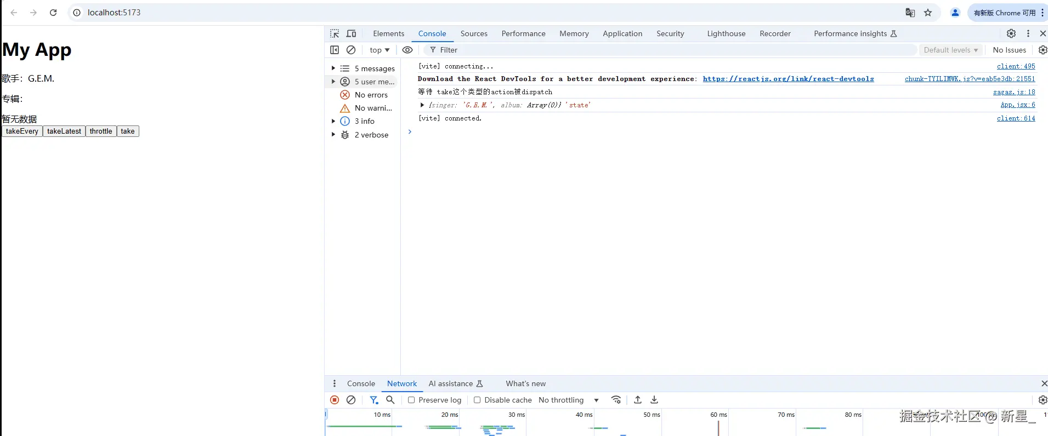Export the HAR file with the download icon
The image size is (1048, 436).
coord(654,400)
